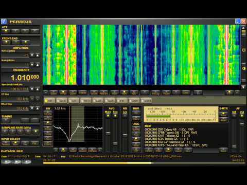Screen dimensions: 247x185
Task: Switch demodulation mode to SAM
Action: coord(62,101)
